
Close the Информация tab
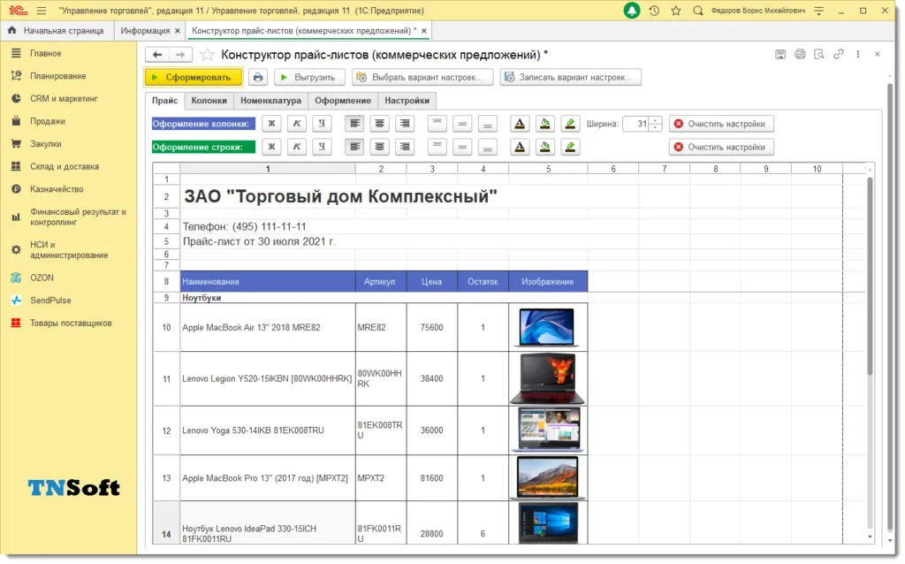tap(177, 31)
